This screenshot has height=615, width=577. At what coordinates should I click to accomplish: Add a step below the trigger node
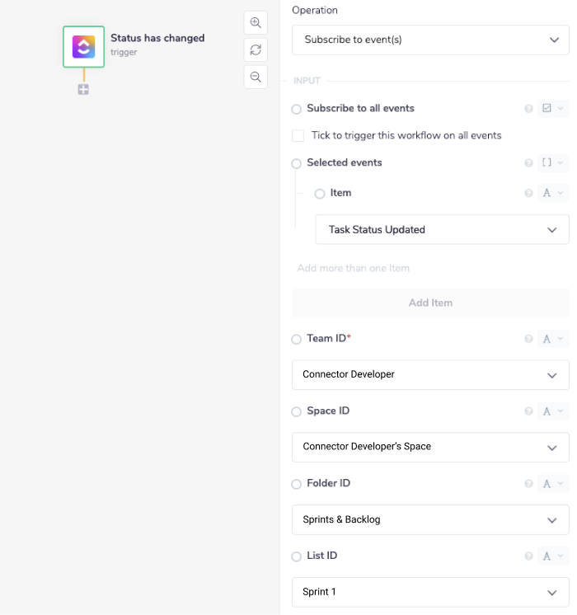tap(83, 90)
